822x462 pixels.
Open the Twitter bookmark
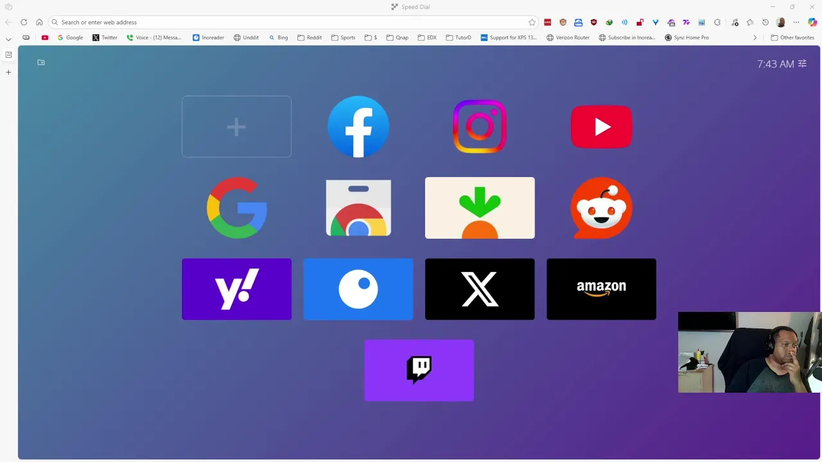[105, 38]
